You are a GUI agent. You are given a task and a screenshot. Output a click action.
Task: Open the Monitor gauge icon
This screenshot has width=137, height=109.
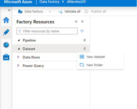coord(6,45)
